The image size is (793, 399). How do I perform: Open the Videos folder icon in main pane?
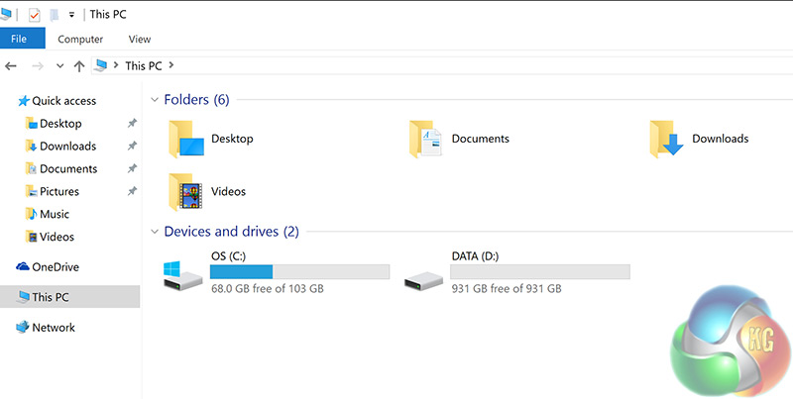click(185, 191)
